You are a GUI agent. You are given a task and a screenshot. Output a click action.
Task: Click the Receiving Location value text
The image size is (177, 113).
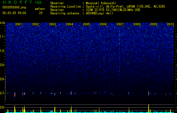pos(126,6)
